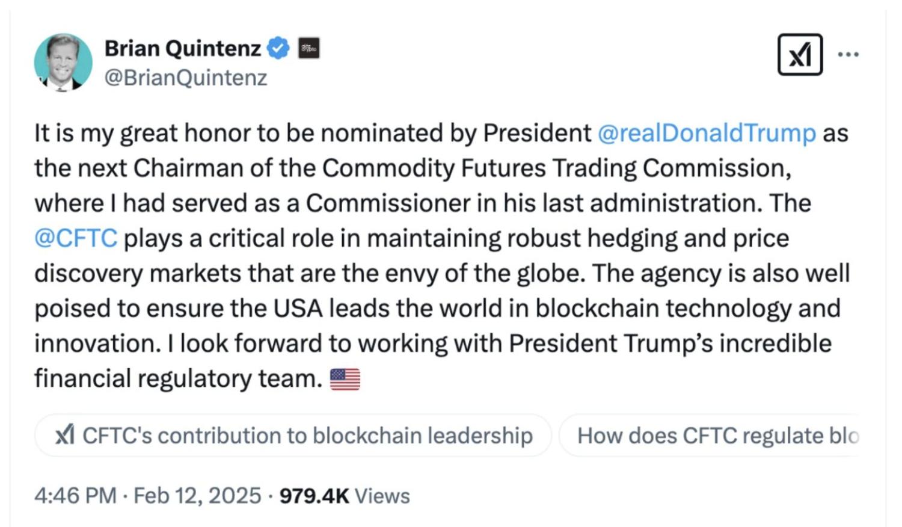Open the @CFTC mention link
Viewport: 902px width, 527px height.
(76, 238)
